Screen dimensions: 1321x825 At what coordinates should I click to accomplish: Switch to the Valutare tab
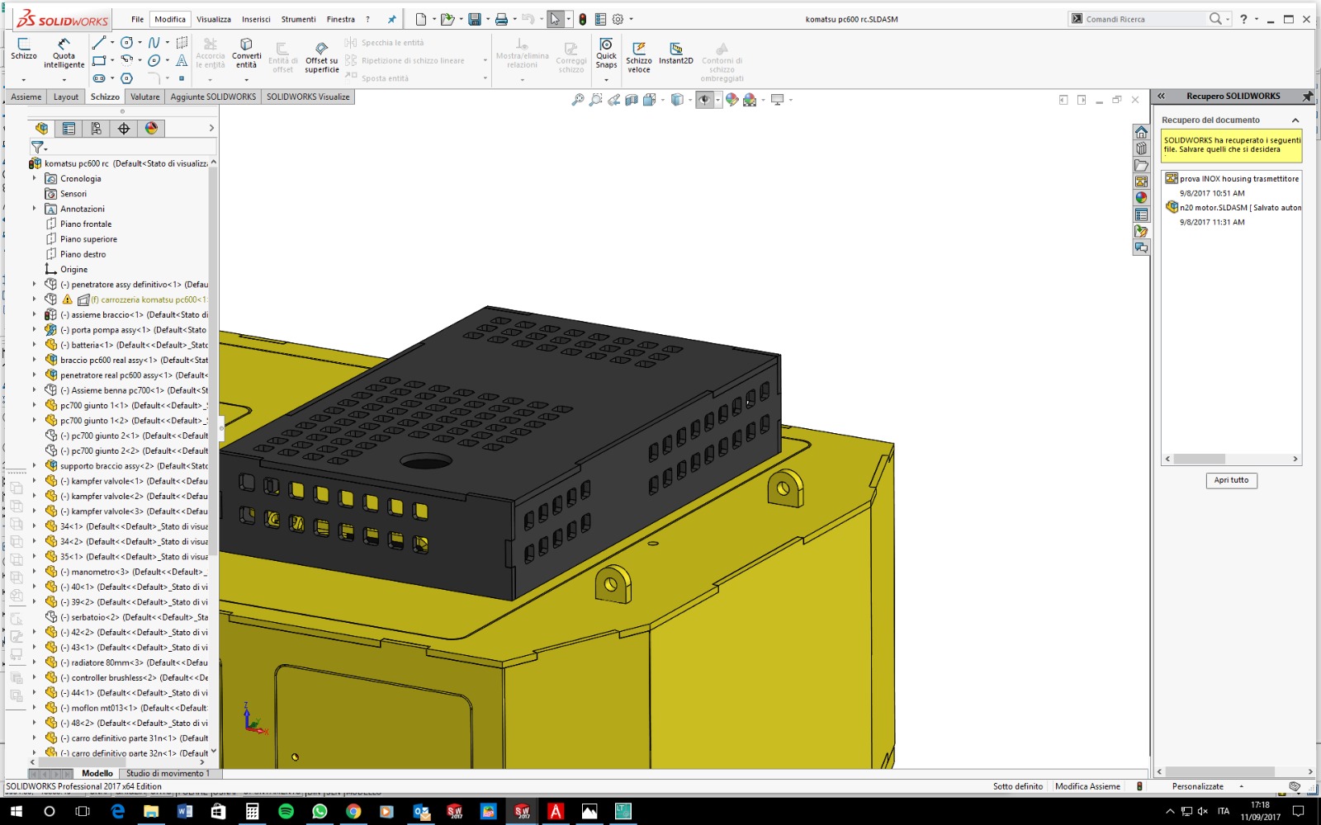(x=144, y=97)
